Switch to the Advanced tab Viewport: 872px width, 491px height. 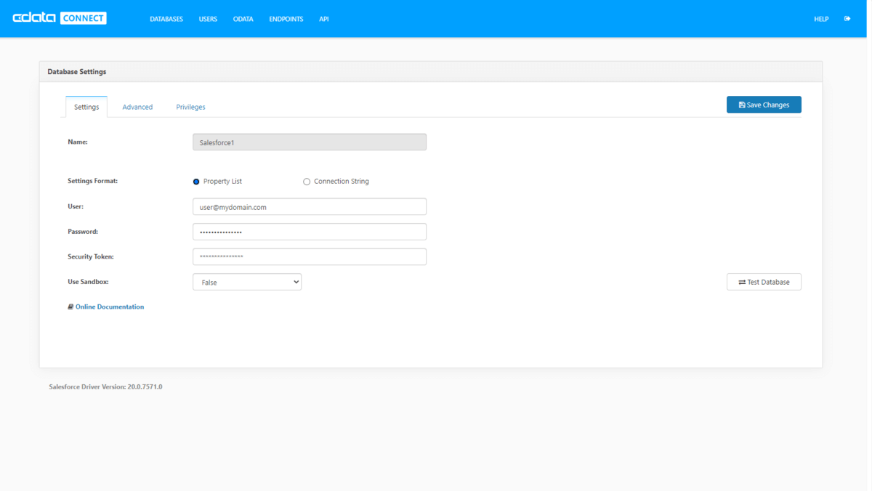[137, 107]
